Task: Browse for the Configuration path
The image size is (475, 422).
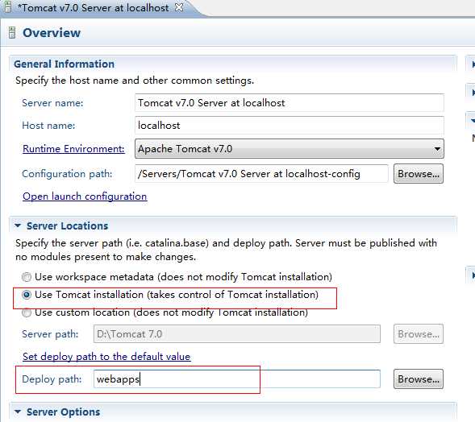Action: click(x=419, y=174)
